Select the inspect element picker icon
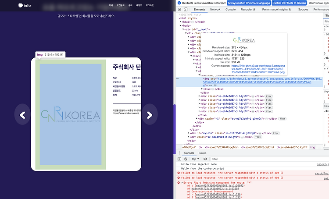The height and width of the screenshot is (199, 329). click(x=179, y=10)
